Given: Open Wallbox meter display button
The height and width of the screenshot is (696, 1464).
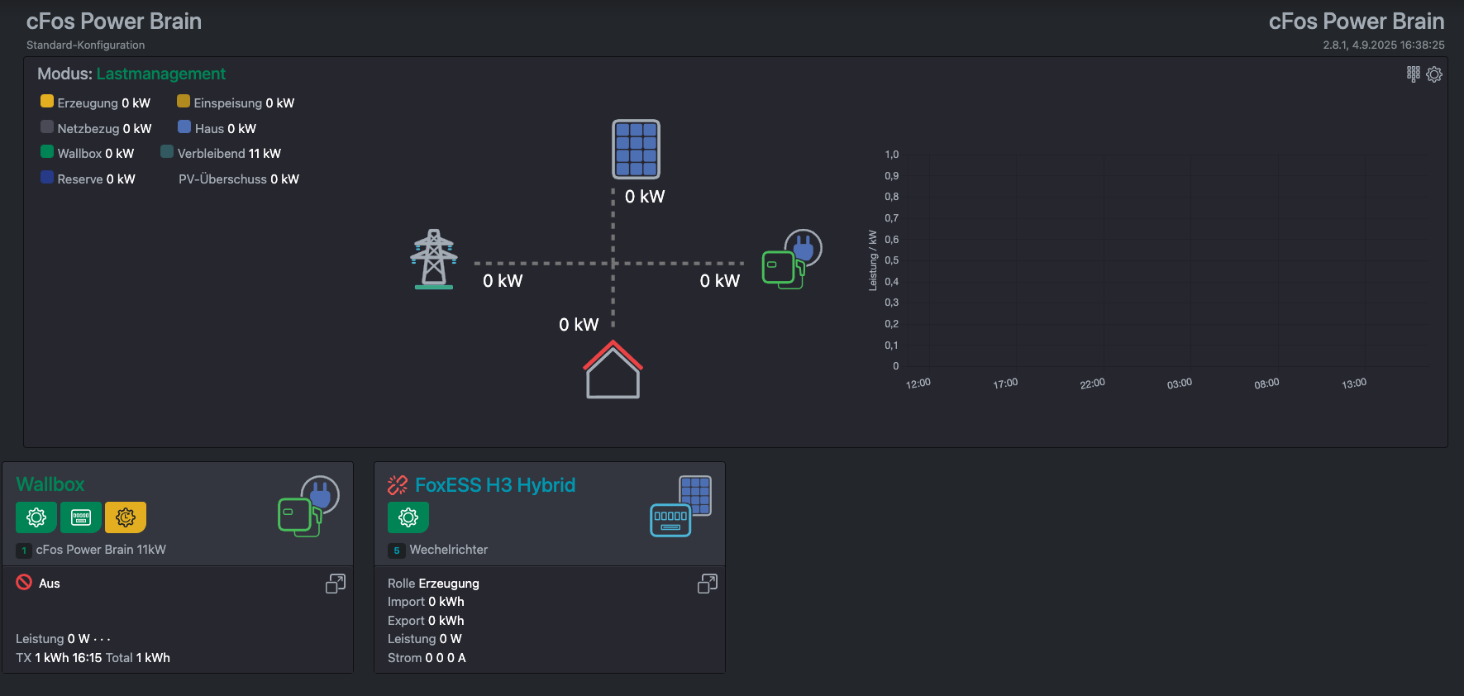Looking at the screenshot, I should click(x=81, y=517).
